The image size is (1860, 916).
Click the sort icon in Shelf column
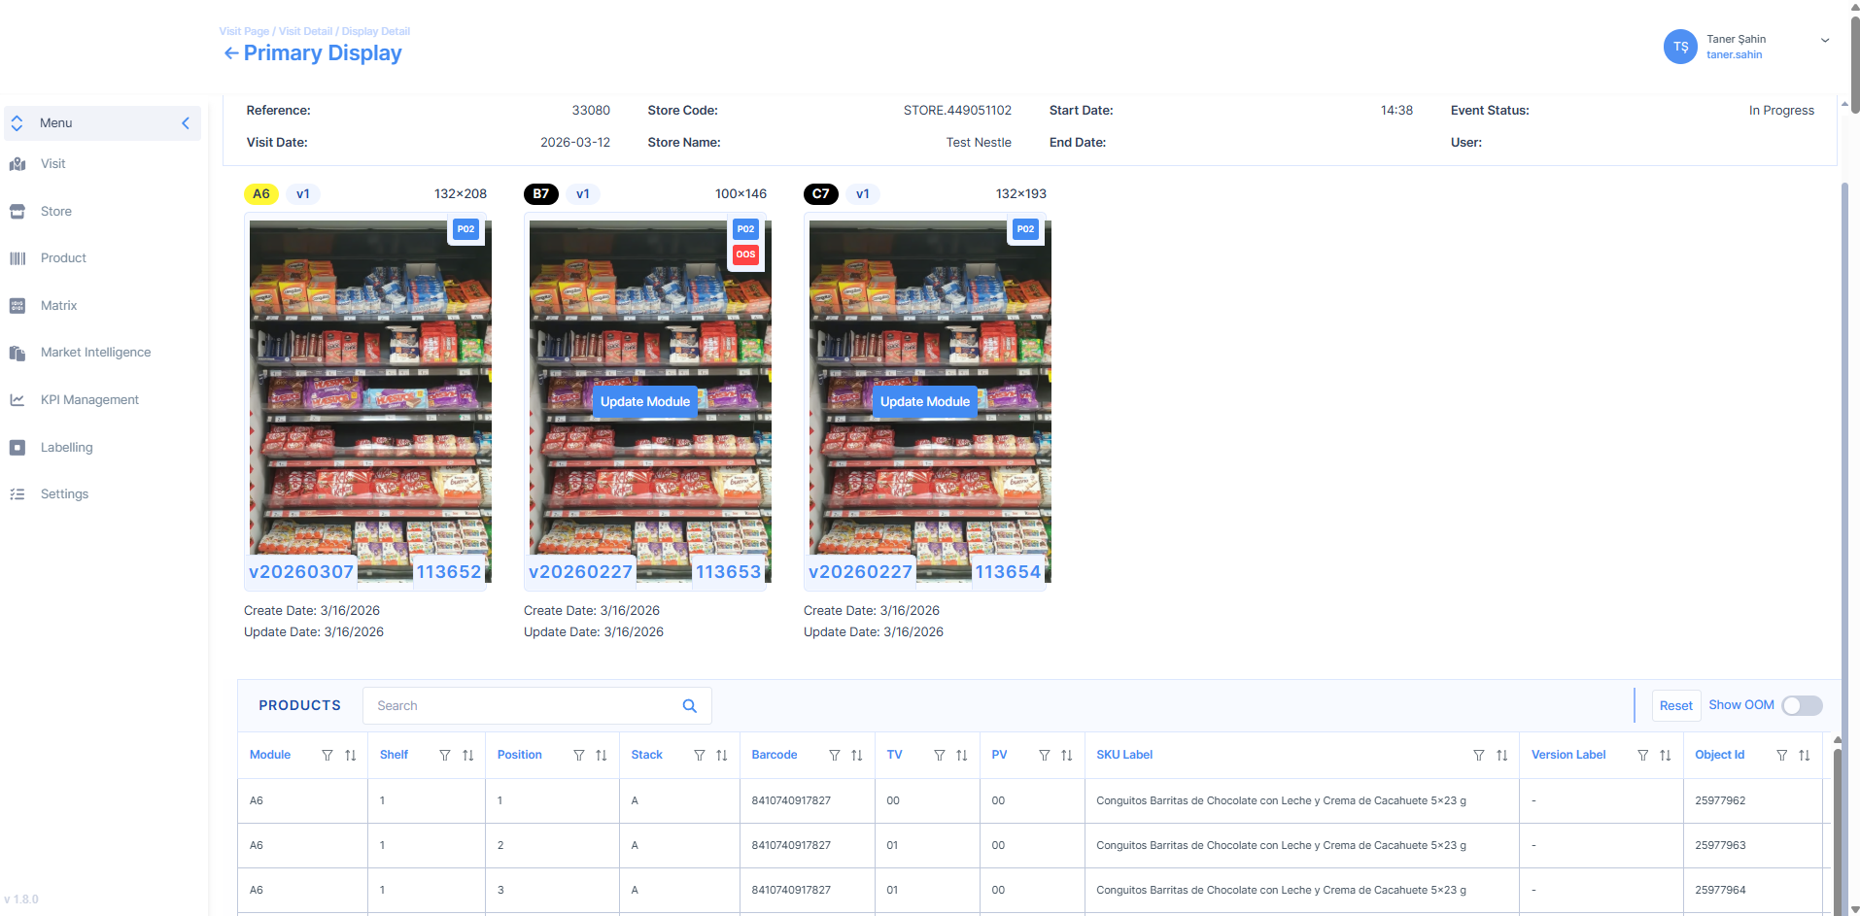tap(467, 756)
